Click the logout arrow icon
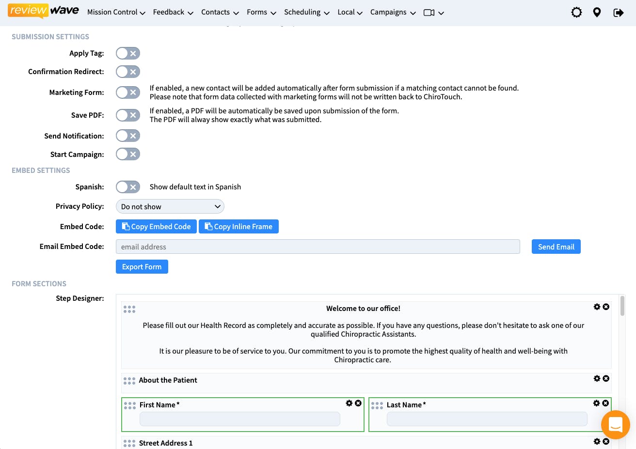This screenshot has height=449, width=636. pyautogui.click(x=618, y=13)
